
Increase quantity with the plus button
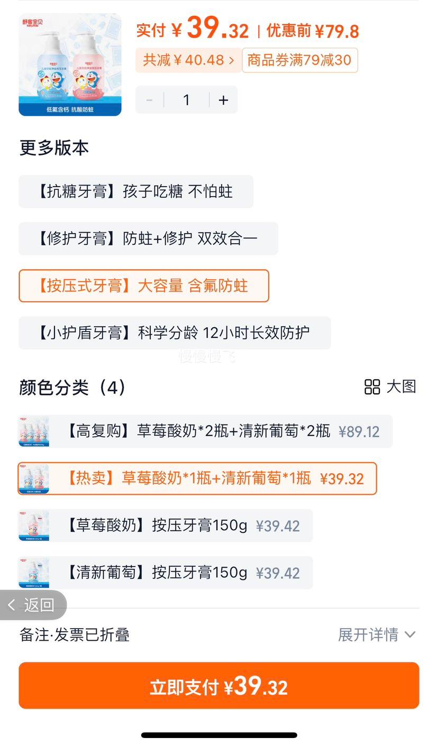point(223,100)
